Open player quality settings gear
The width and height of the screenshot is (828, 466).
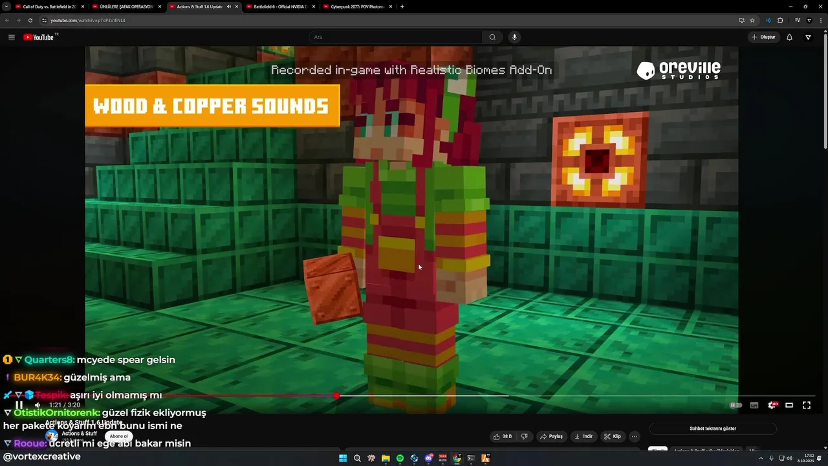coord(772,405)
